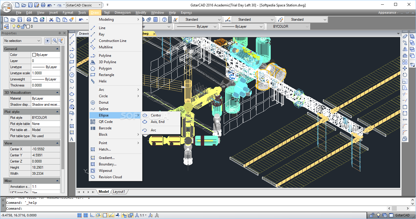
Task: Toggle layer on/off lightbulb icon
Action: (13, 27)
